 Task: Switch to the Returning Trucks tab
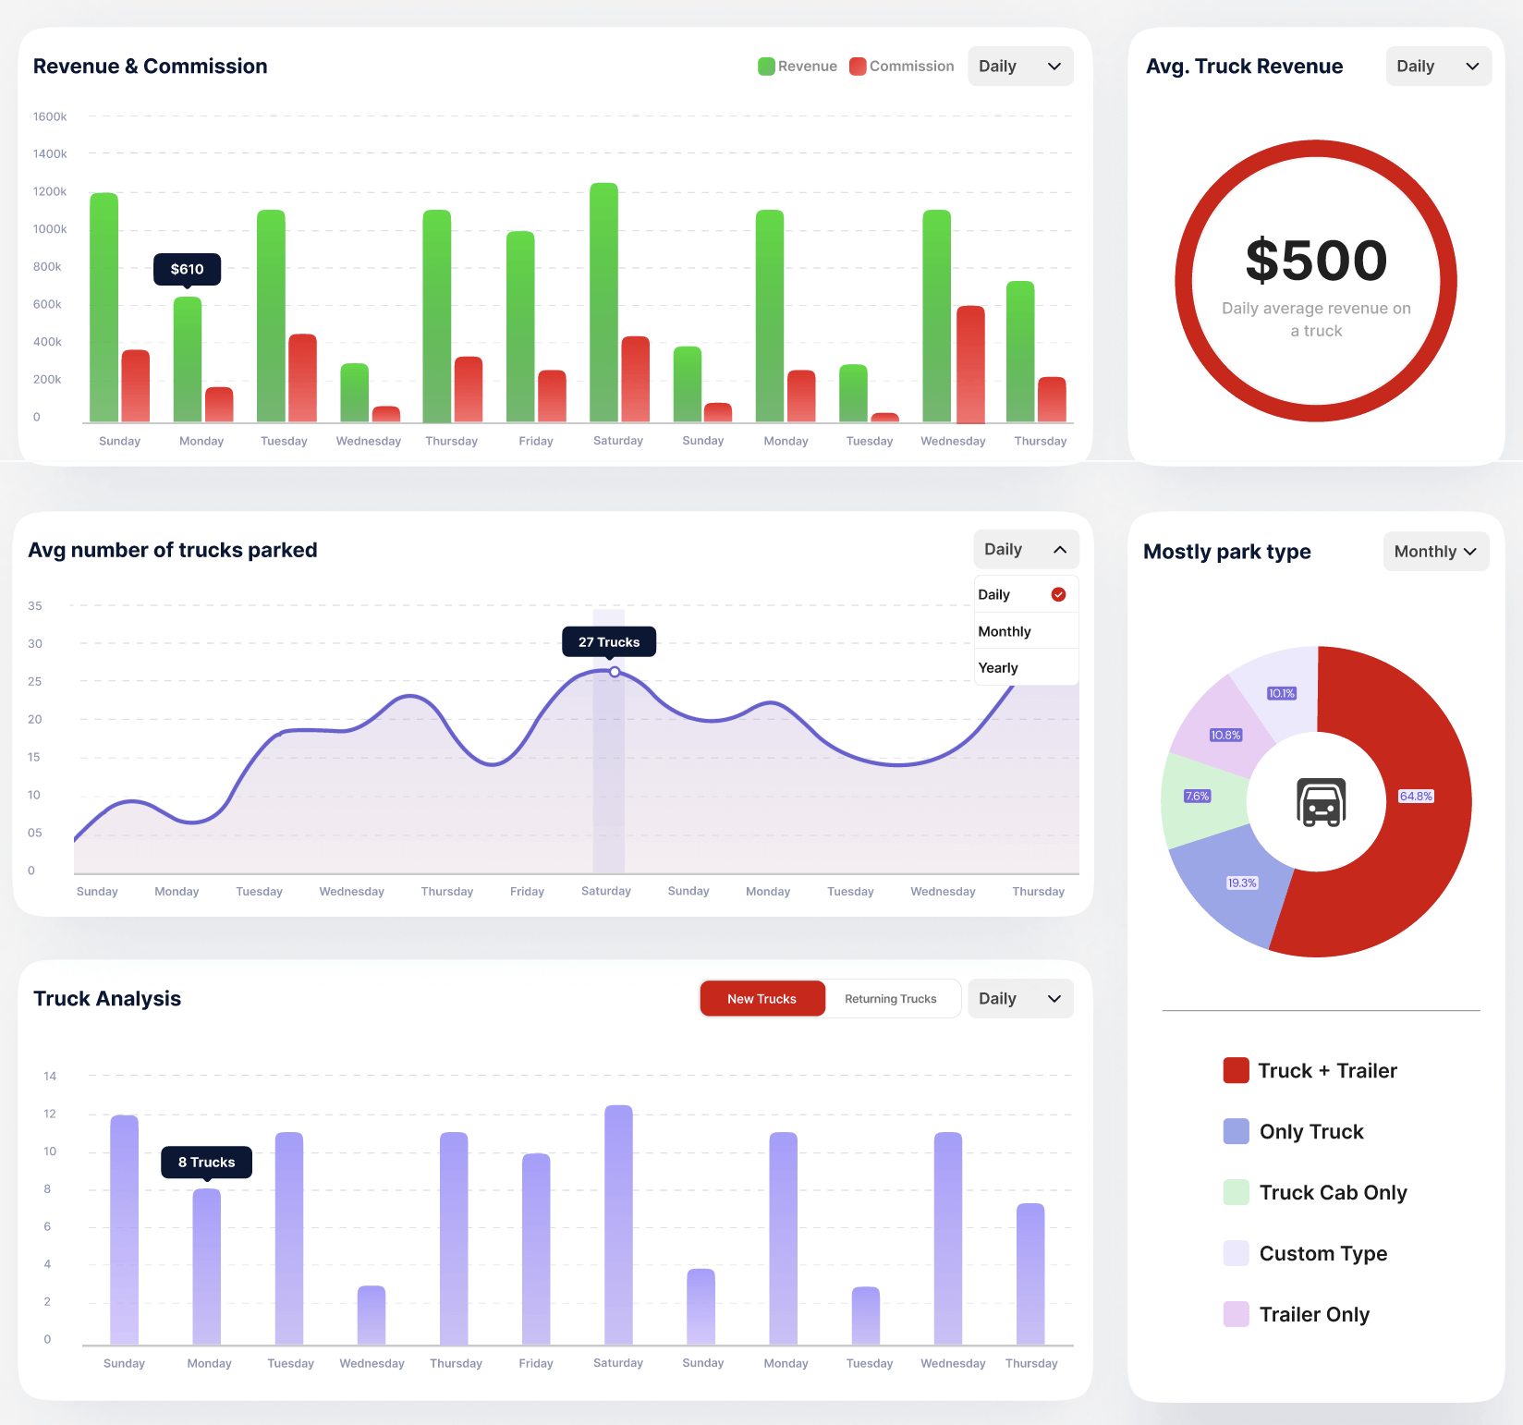[x=891, y=999]
